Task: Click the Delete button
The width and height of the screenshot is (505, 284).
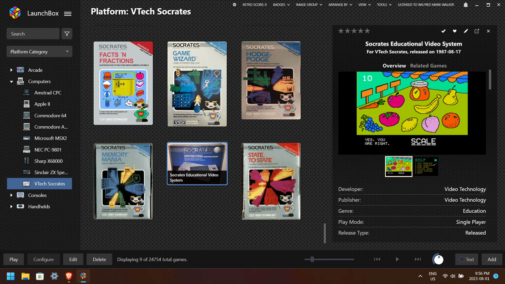Action: [99, 259]
